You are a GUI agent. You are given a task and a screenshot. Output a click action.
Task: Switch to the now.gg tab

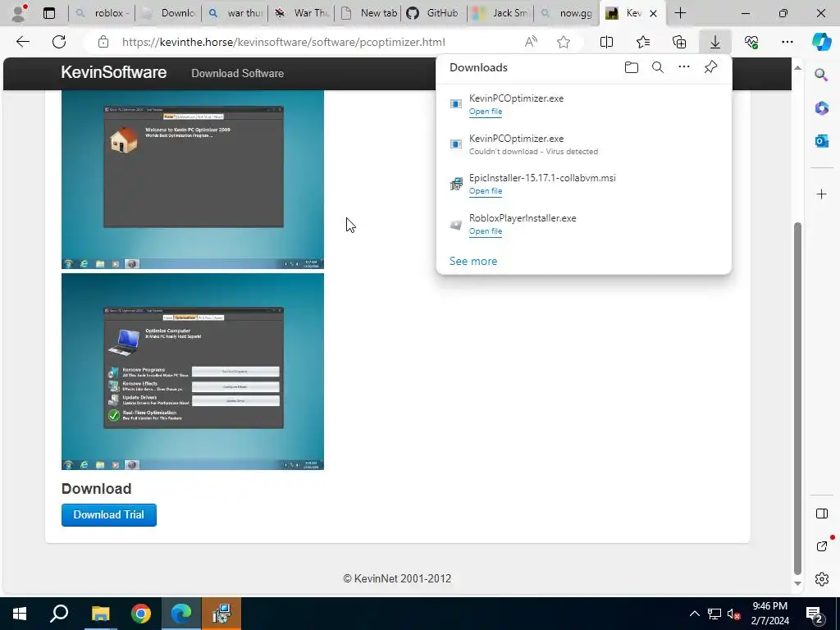click(x=567, y=13)
